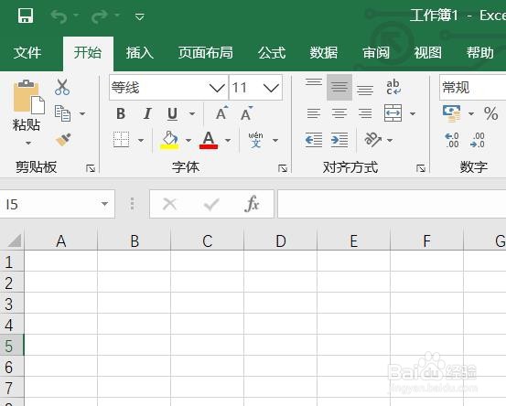This screenshot has width=506, height=406.
Task: Open the 等线 font name dropdown
Action: [216, 88]
